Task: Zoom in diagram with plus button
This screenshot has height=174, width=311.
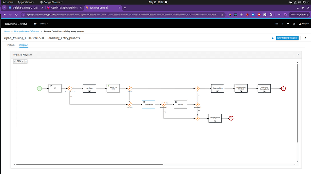Action: [x=26, y=61]
